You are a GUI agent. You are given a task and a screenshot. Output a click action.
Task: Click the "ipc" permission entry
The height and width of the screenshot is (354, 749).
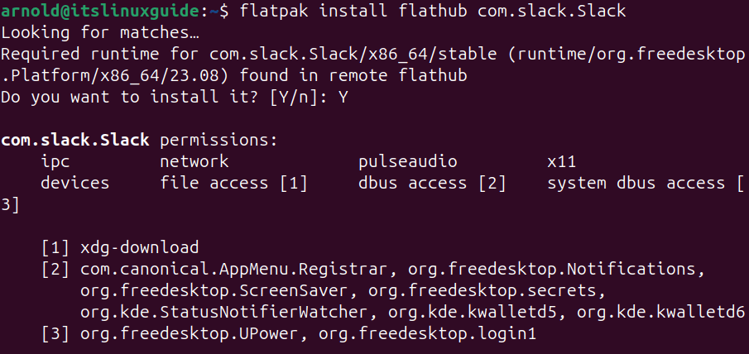coord(55,161)
